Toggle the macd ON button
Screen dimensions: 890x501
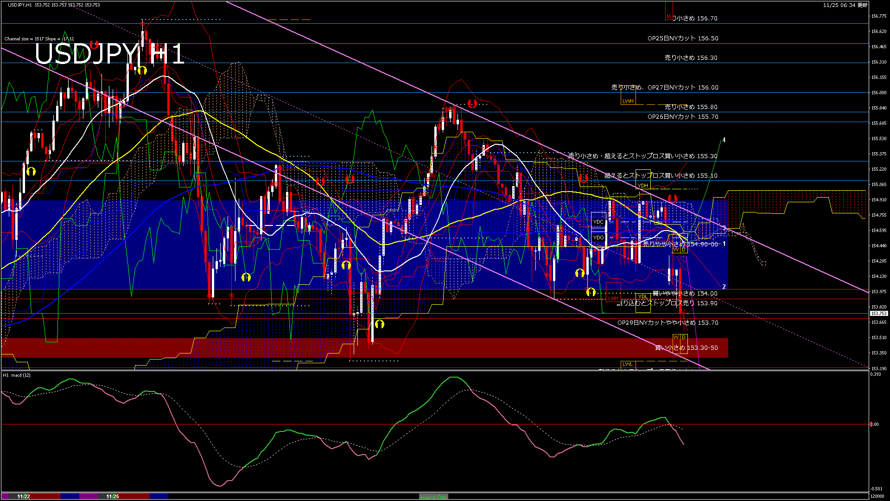coord(433,497)
